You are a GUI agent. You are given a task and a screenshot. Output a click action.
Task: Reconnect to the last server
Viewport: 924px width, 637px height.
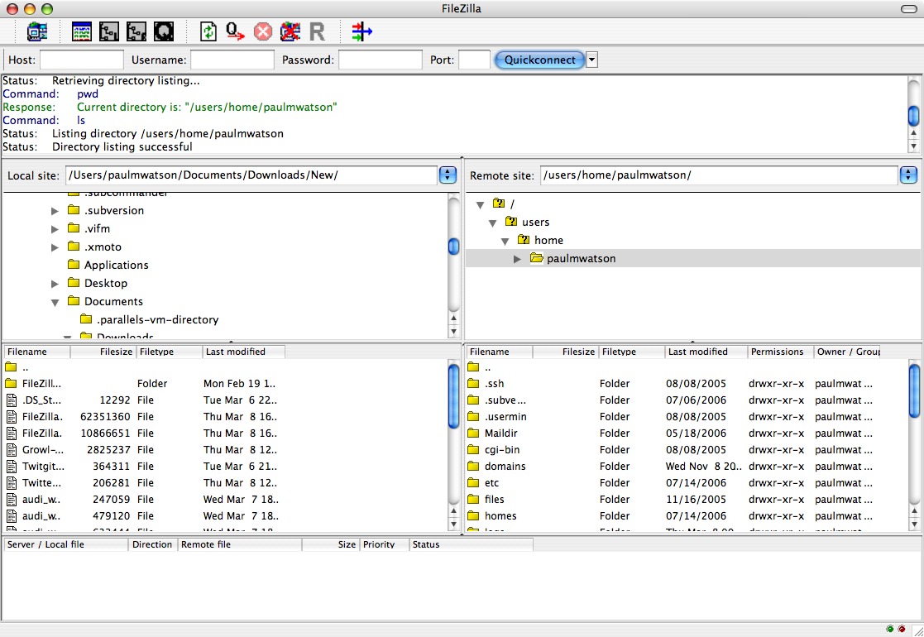317,31
